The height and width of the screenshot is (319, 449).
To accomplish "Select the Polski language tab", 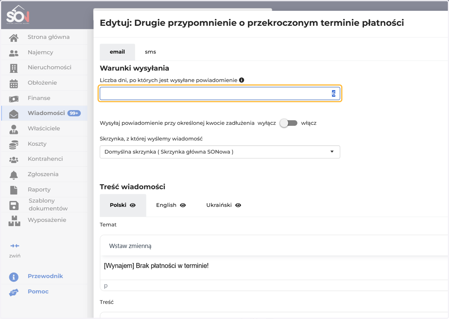I will [x=123, y=205].
